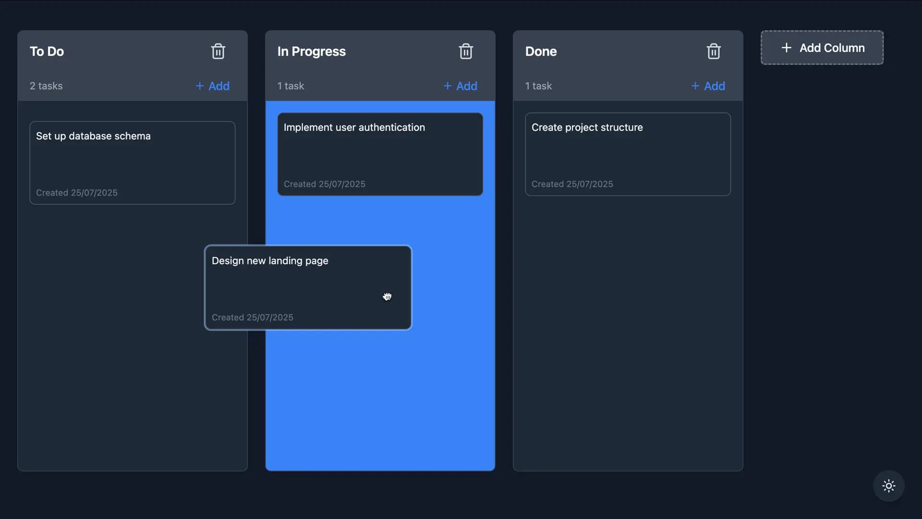Click the Add Column button
The width and height of the screenshot is (922, 519).
click(822, 48)
